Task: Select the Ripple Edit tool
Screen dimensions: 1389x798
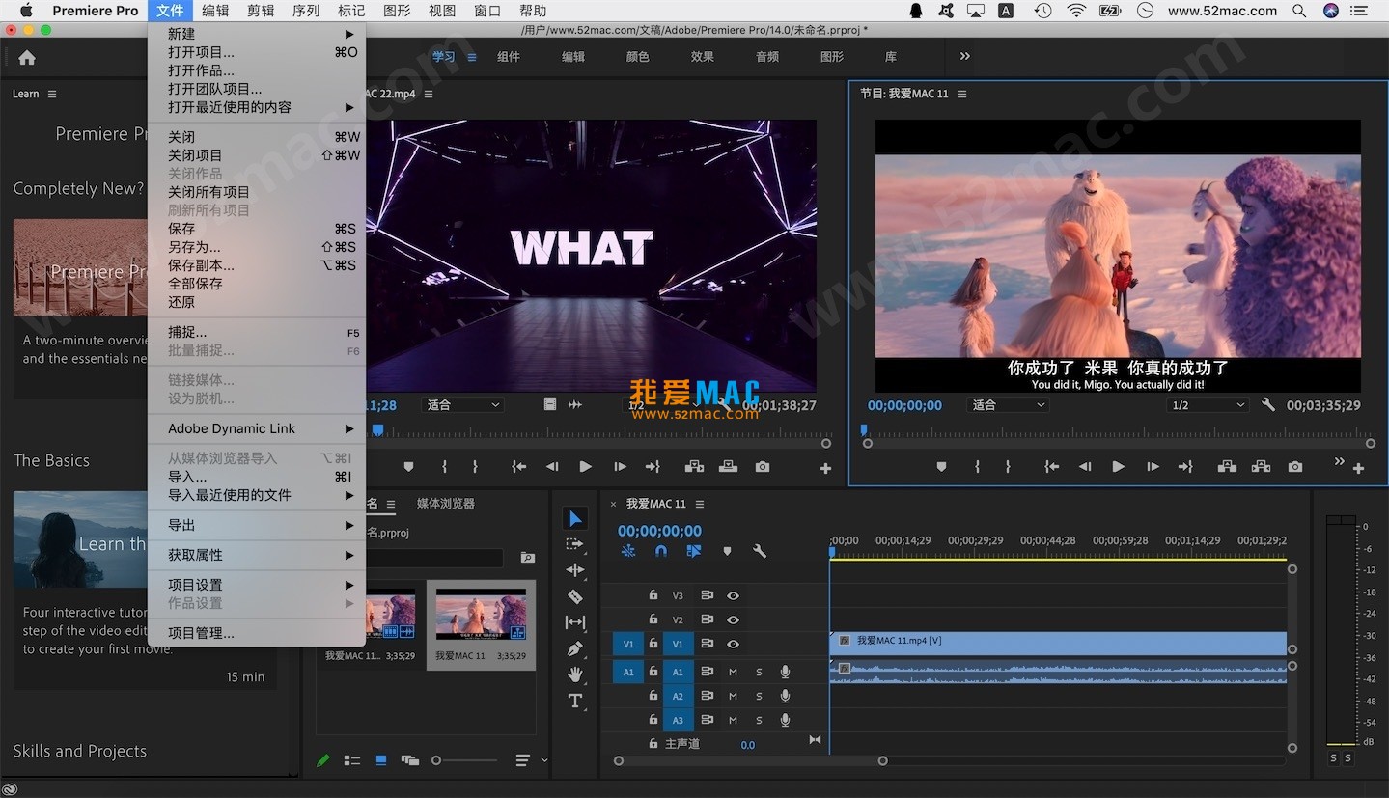Action: [575, 570]
